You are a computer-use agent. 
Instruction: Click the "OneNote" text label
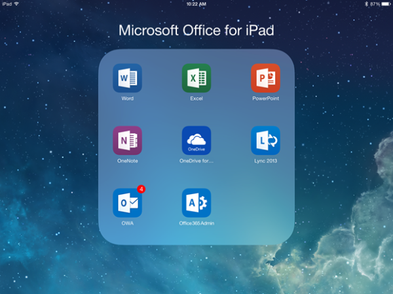(x=127, y=161)
